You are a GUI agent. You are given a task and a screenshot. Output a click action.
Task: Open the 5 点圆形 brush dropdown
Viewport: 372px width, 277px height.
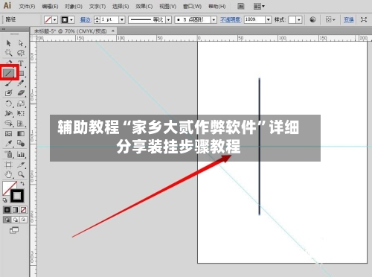pyautogui.click(x=214, y=19)
